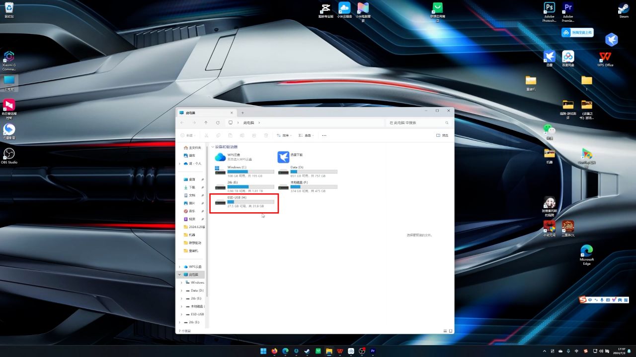Screen dimensions: 636x357
Task: Open the WPS Office desktop shortcut
Action: point(605,59)
